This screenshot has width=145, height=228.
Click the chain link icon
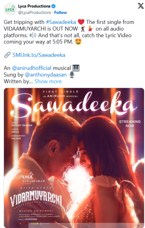[x=7, y=55]
